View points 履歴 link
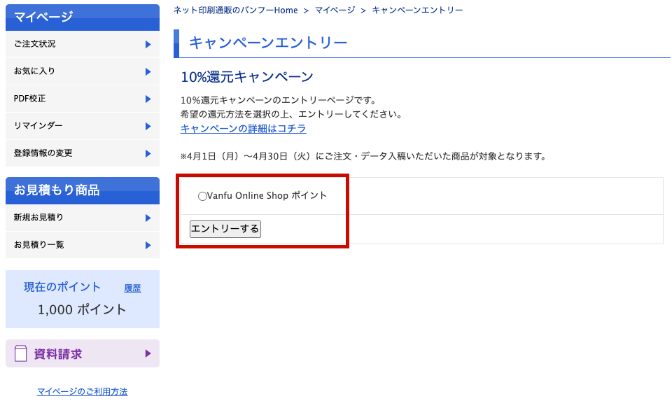 [x=132, y=288]
